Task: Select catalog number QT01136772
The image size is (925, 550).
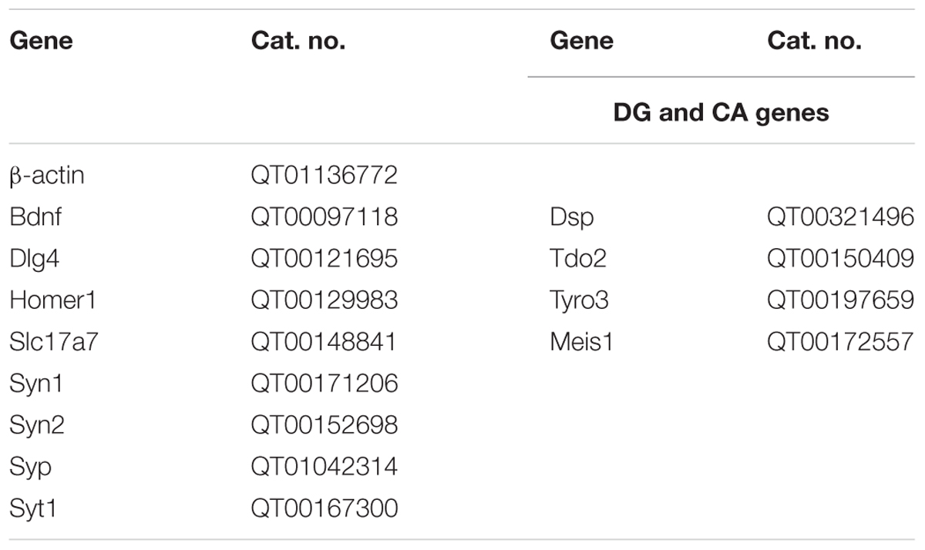Action: pos(324,176)
